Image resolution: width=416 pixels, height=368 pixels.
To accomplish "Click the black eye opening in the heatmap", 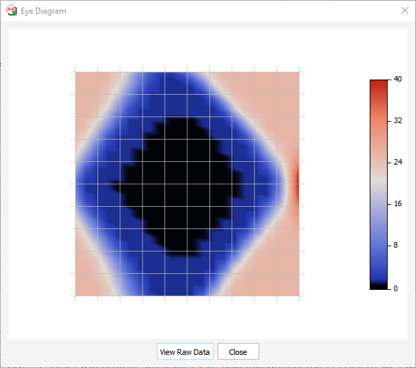I will pyautogui.click(x=180, y=185).
